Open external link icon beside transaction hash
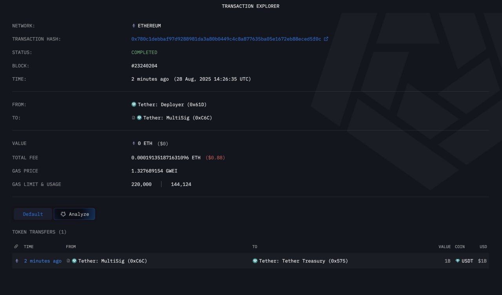 (x=326, y=39)
